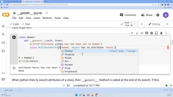Place cursor on print(h.horns) line

click(28, 61)
